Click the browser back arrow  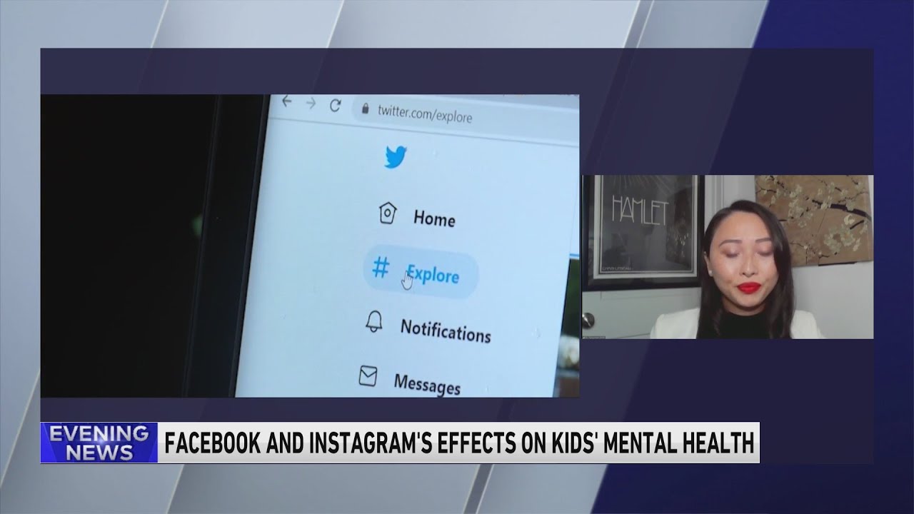[287, 101]
